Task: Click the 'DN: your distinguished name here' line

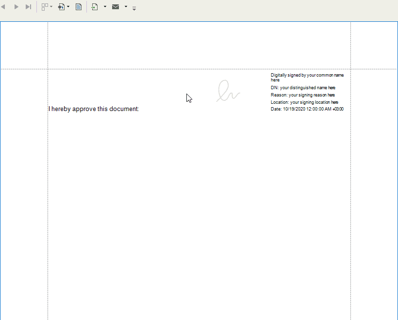Action: point(303,87)
